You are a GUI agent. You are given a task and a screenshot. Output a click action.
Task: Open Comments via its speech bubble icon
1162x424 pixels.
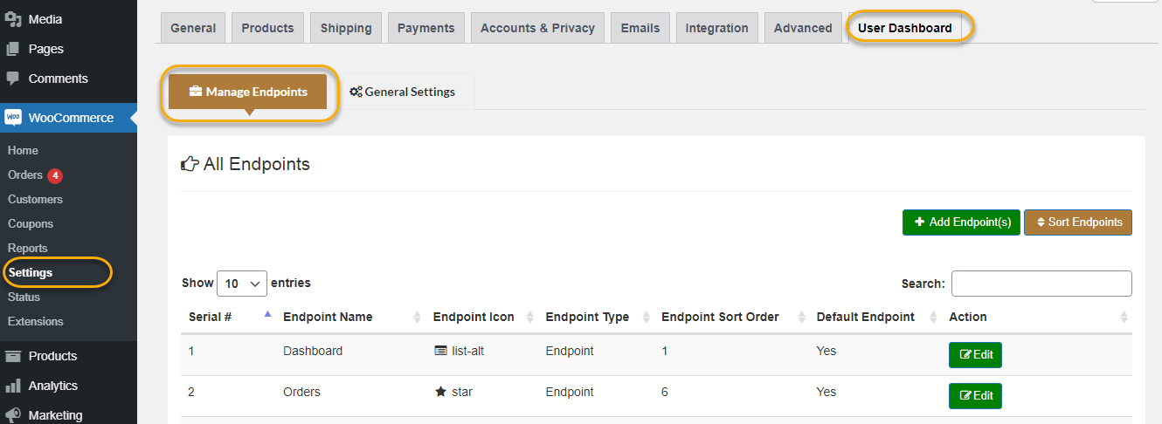(x=13, y=79)
